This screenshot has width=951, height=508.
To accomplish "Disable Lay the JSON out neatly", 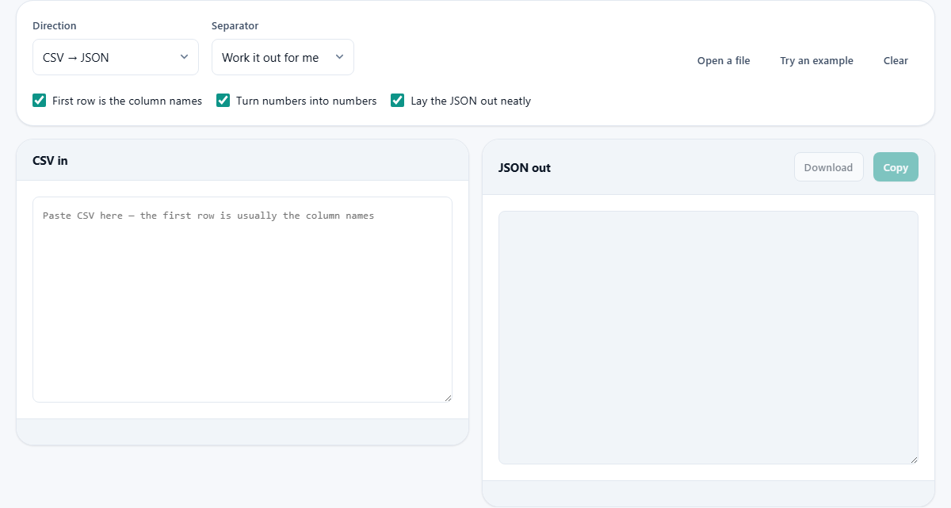I will click(398, 101).
